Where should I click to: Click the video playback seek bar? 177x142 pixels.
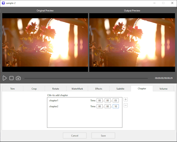coord(86,78)
